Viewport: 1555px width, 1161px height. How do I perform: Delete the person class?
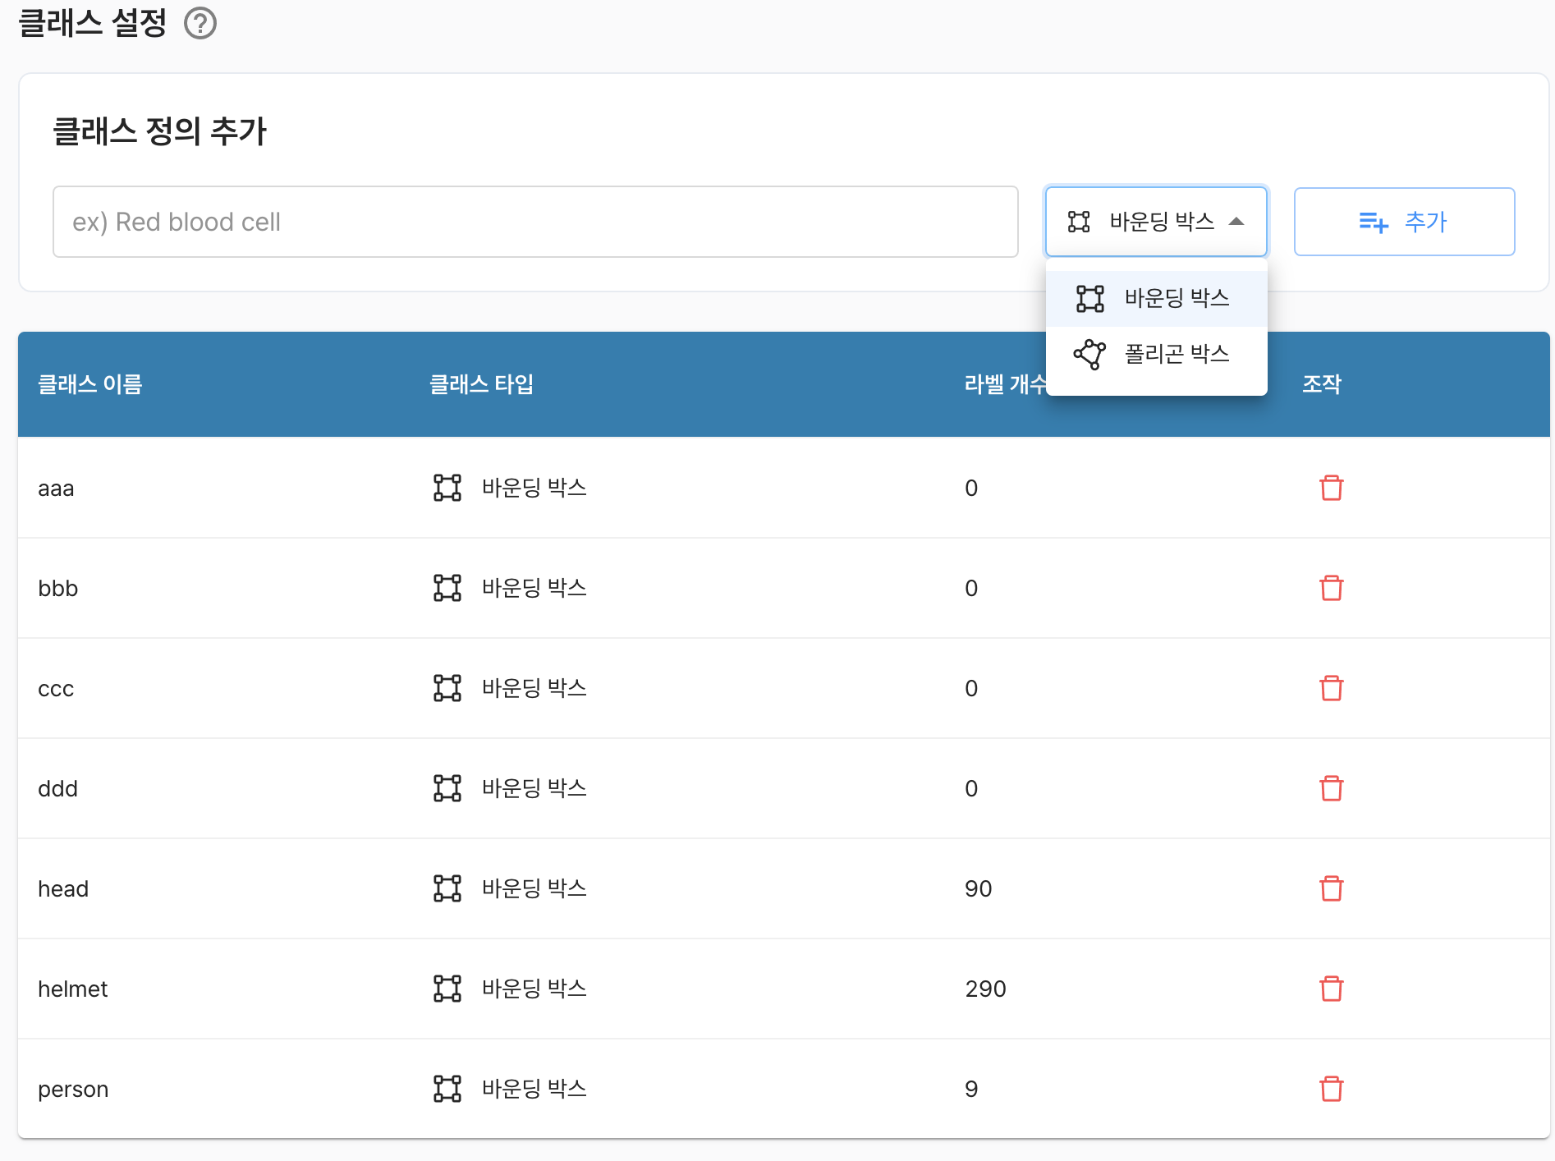coord(1331,1089)
